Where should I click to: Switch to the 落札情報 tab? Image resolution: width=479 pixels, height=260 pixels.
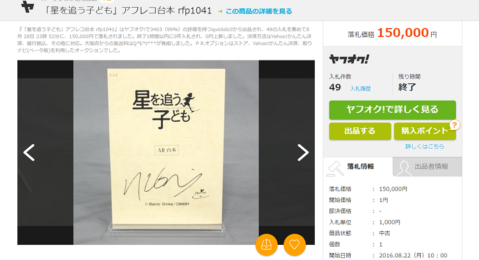(x=358, y=166)
